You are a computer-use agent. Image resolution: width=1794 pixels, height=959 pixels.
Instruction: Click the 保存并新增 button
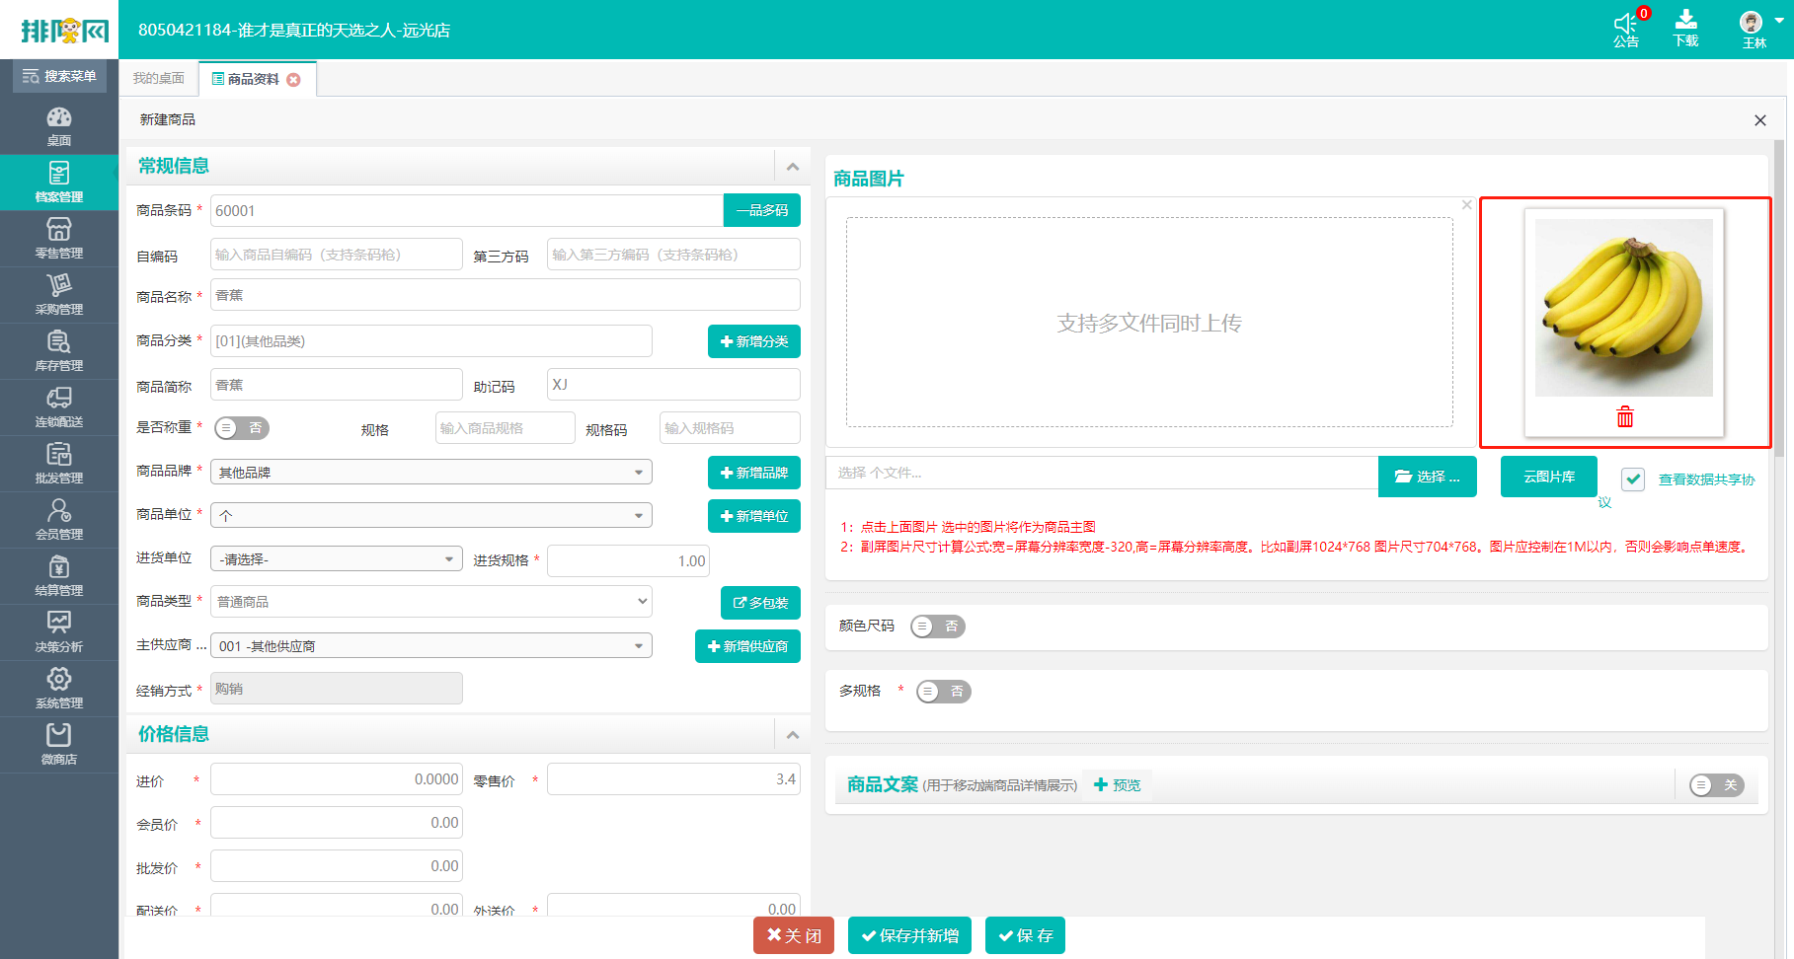click(909, 935)
